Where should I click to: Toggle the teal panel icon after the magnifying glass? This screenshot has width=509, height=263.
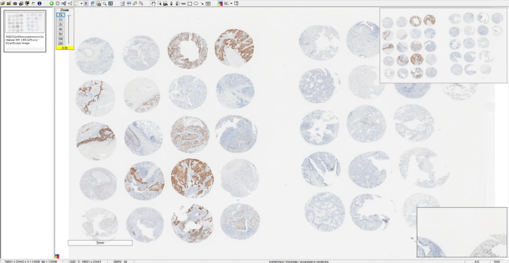(111, 3)
